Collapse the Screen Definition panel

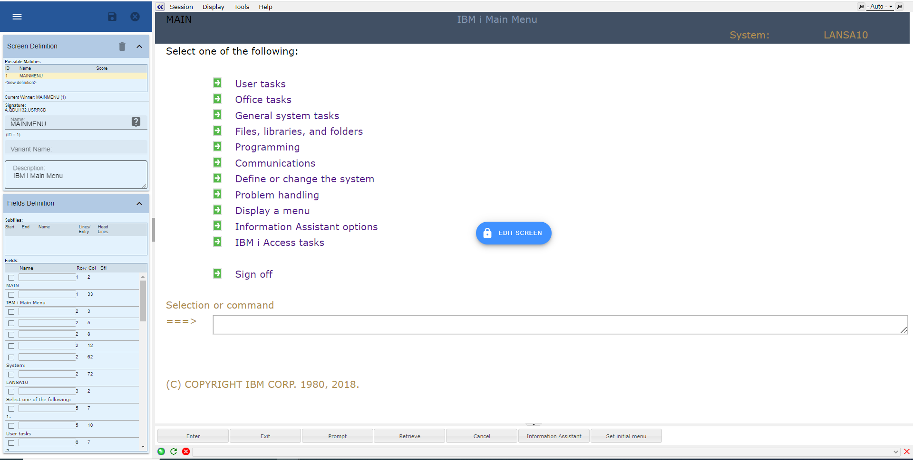coord(139,47)
